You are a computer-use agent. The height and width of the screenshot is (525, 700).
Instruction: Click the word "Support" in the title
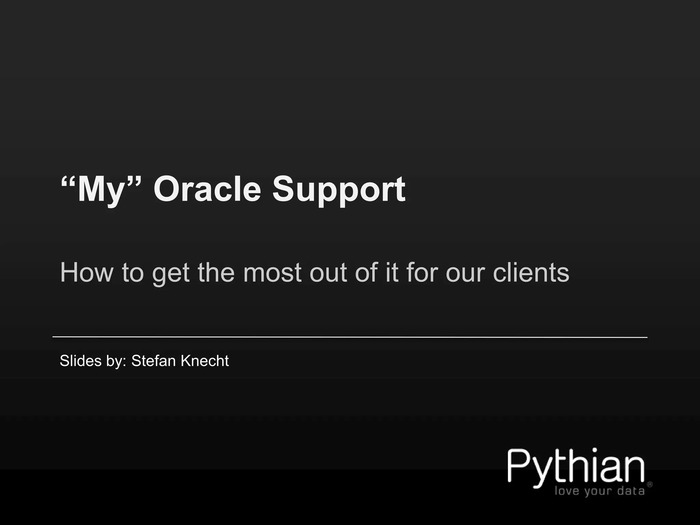339,191
